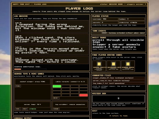The height and width of the screenshot is (119, 159).
Task: Raise server temp with the HEAT button
Action: tap(25, 109)
